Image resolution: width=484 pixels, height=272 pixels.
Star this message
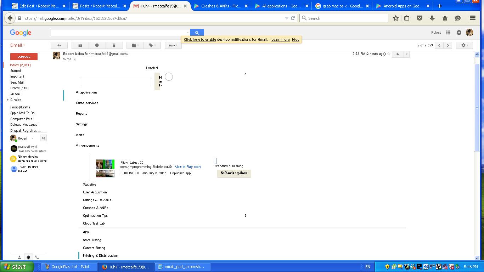point(389,54)
